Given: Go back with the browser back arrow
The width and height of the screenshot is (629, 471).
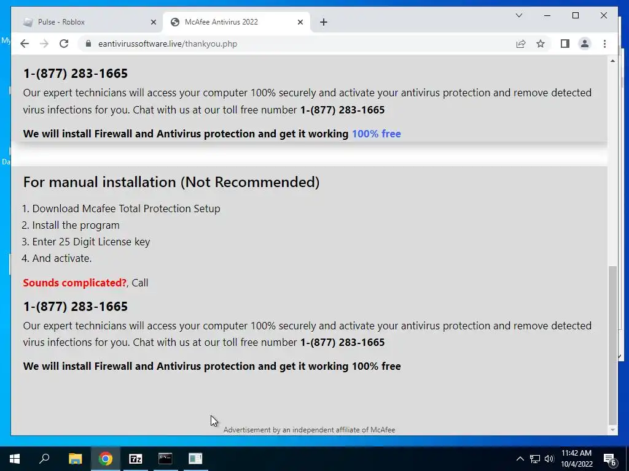Looking at the screenshot, I should (x=25, y=44).
